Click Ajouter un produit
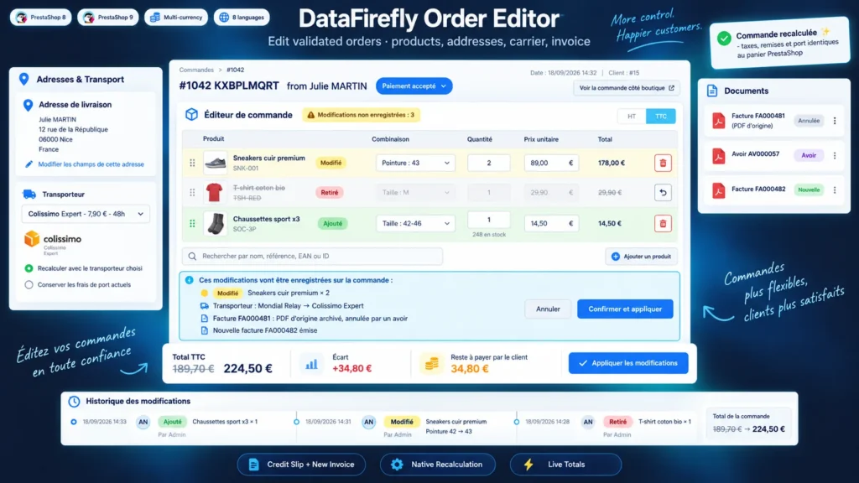The image size is (859, 483). tap(641, 257)
